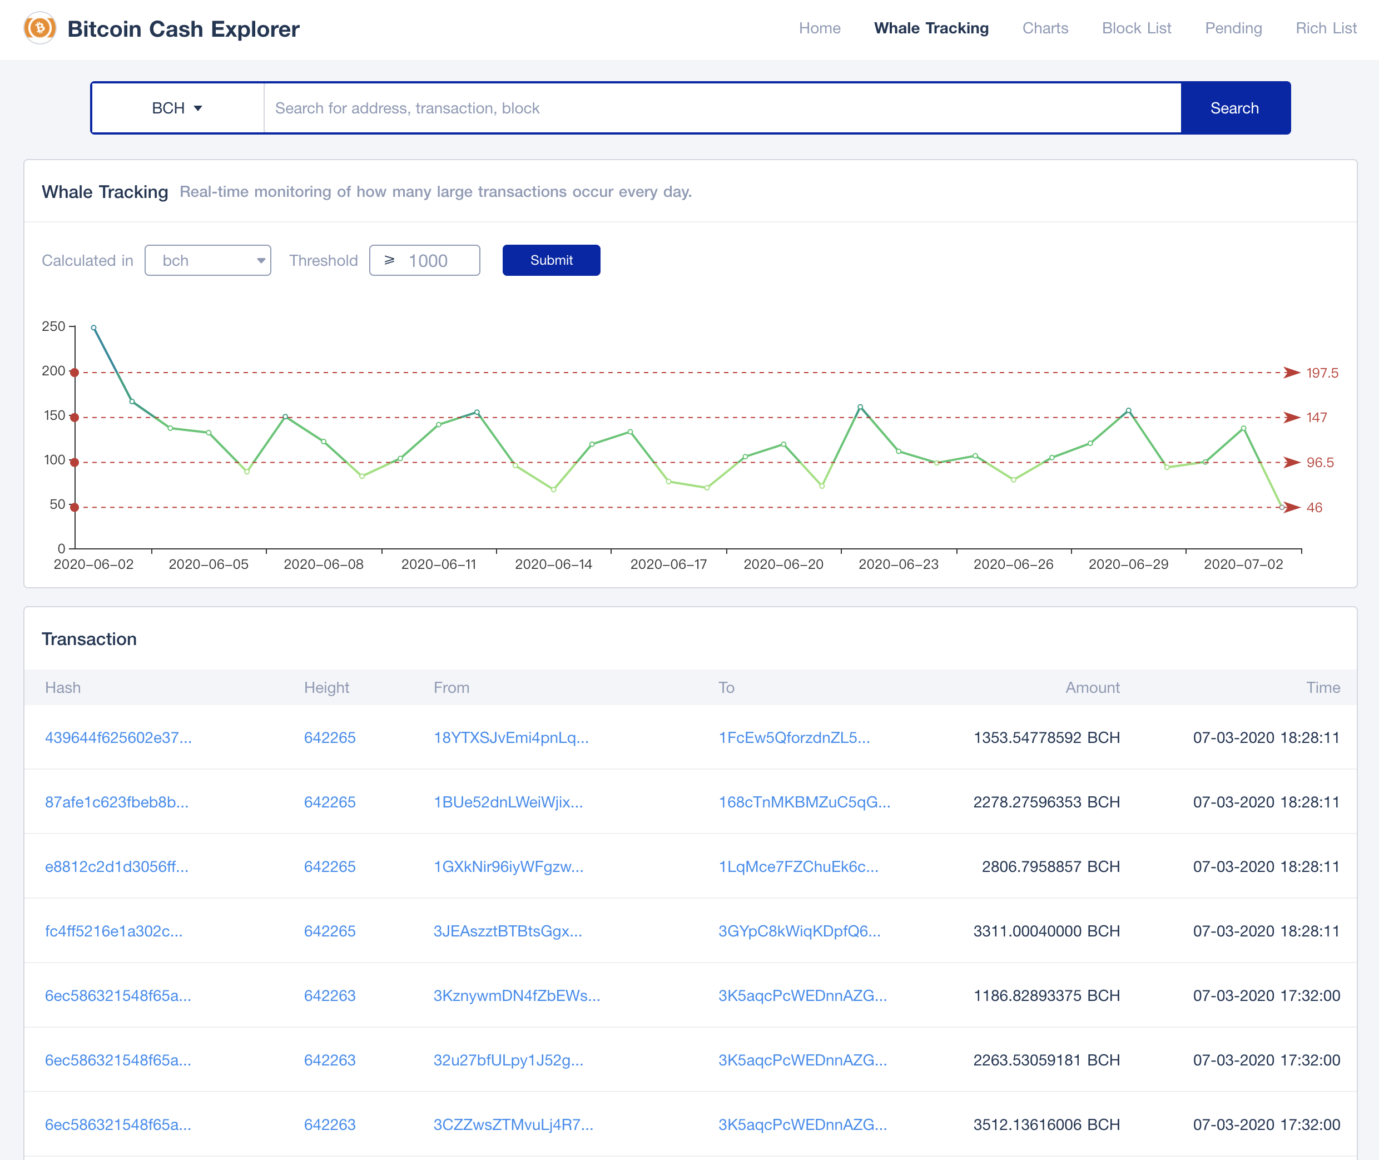Open the Rich List page
The height and width of the screenshot is (1160, 1379).
point(1326,28)
